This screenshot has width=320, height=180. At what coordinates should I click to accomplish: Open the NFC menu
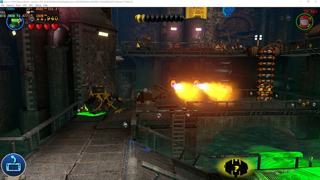coord(31,5)
